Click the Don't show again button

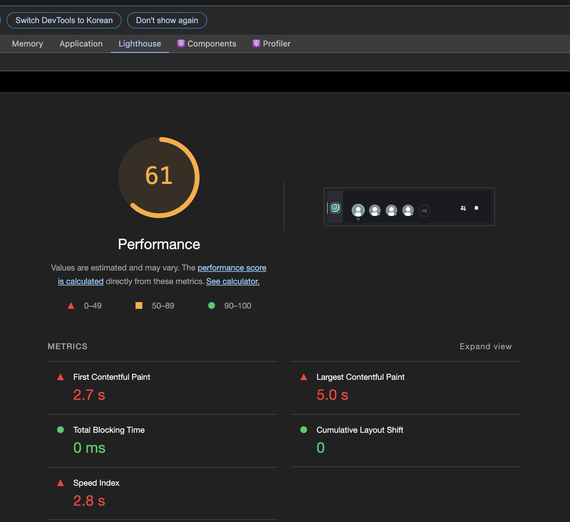click(167, 20)
